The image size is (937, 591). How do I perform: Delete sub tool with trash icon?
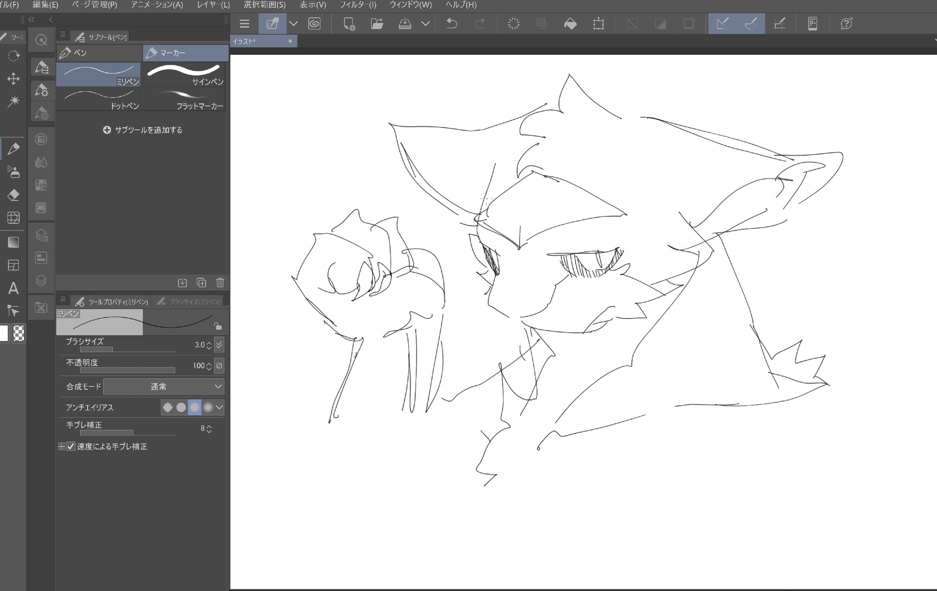click(x=220, y=282)
